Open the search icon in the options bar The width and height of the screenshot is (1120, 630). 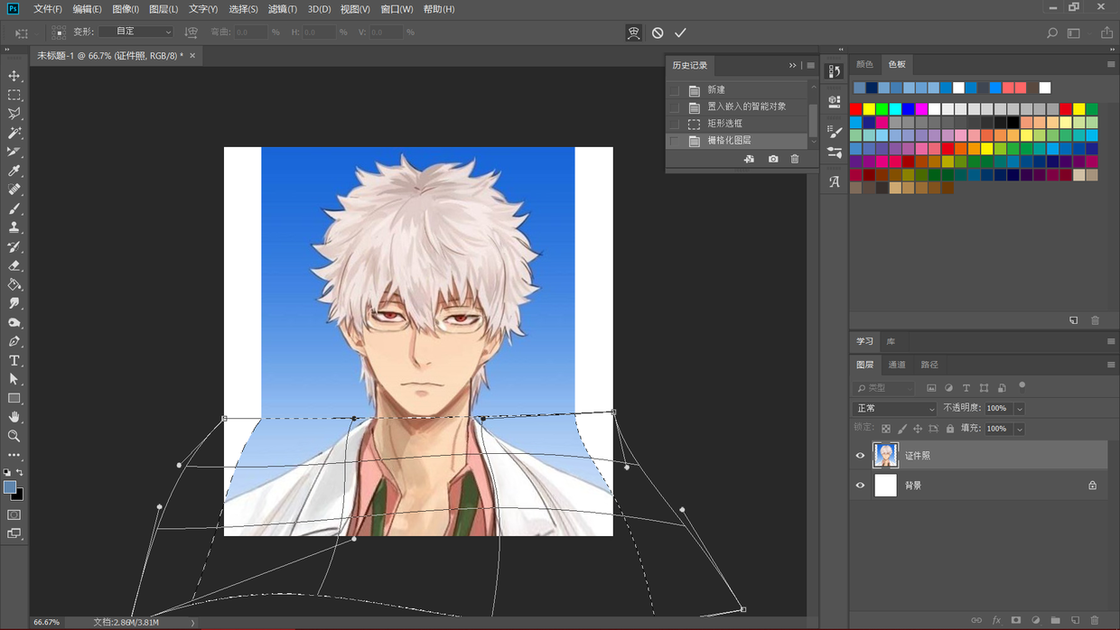(1052, 32)
